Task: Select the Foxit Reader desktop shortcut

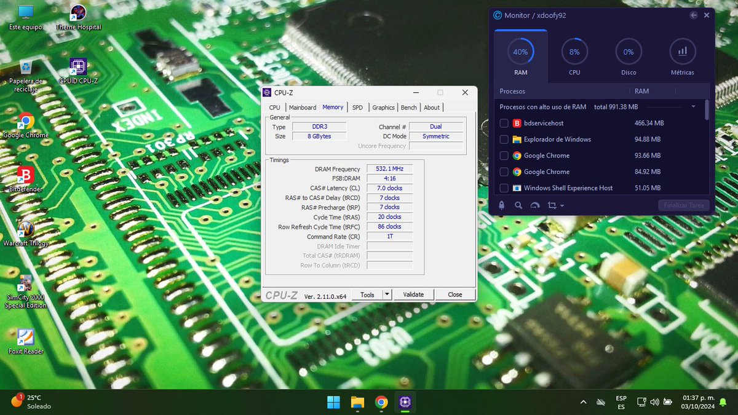Action: tap(26, 342)
